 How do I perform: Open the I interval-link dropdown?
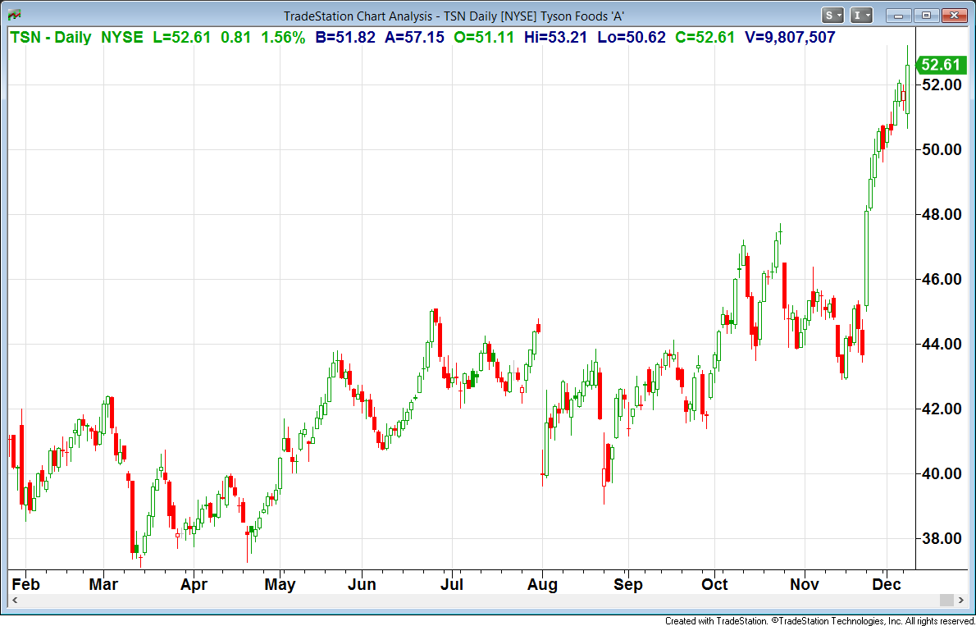coord(861,15)
